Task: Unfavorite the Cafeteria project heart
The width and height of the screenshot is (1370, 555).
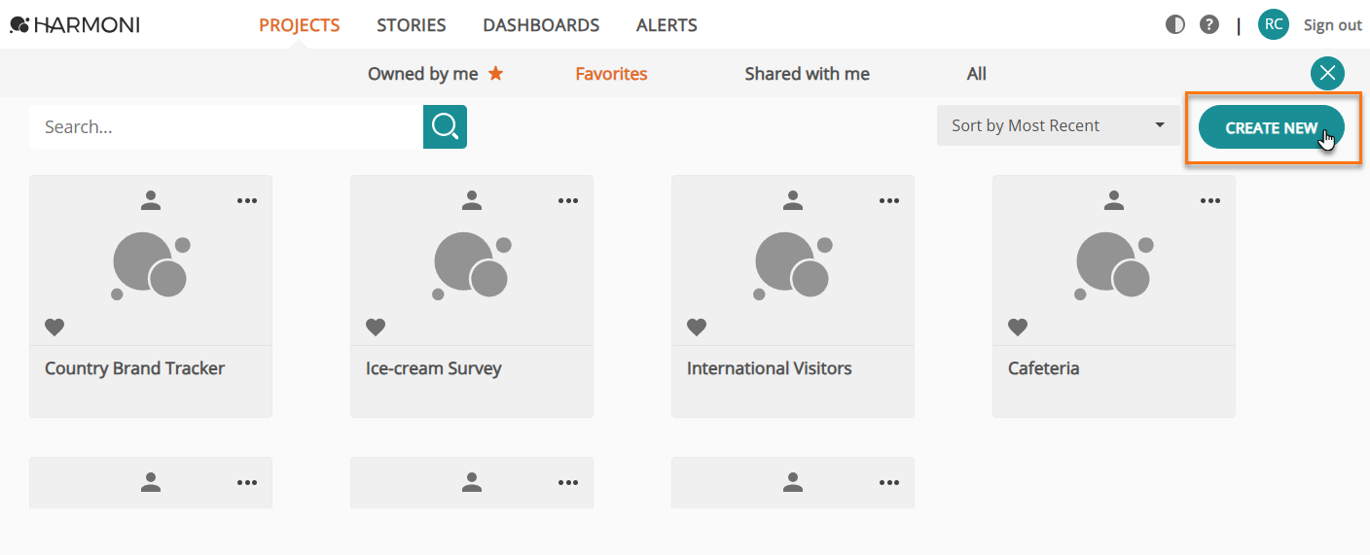Action: coord(1018,328)
